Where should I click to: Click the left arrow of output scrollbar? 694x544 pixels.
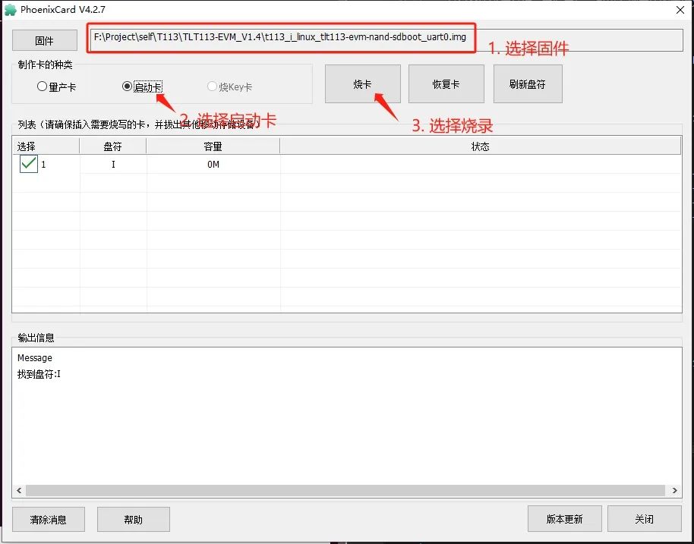click(19, 490)
